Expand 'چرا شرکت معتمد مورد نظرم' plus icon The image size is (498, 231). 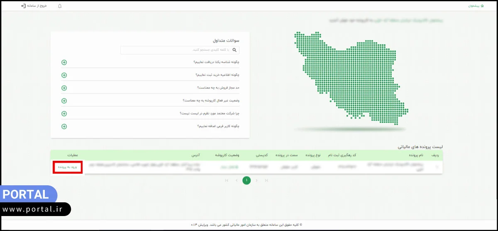click(64, 113)
